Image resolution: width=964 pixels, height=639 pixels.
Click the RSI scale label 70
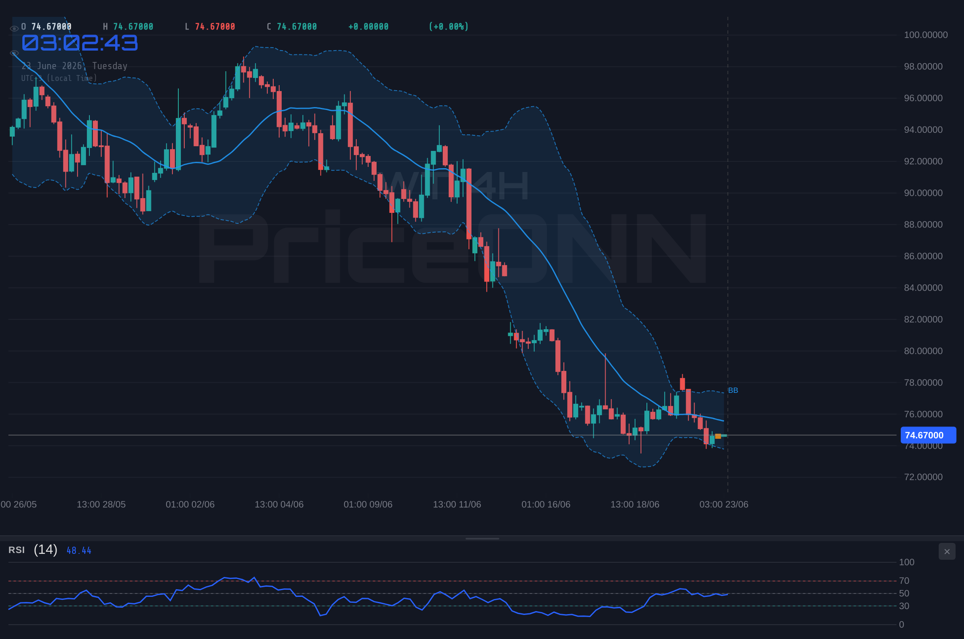click(x=904, y=581)
